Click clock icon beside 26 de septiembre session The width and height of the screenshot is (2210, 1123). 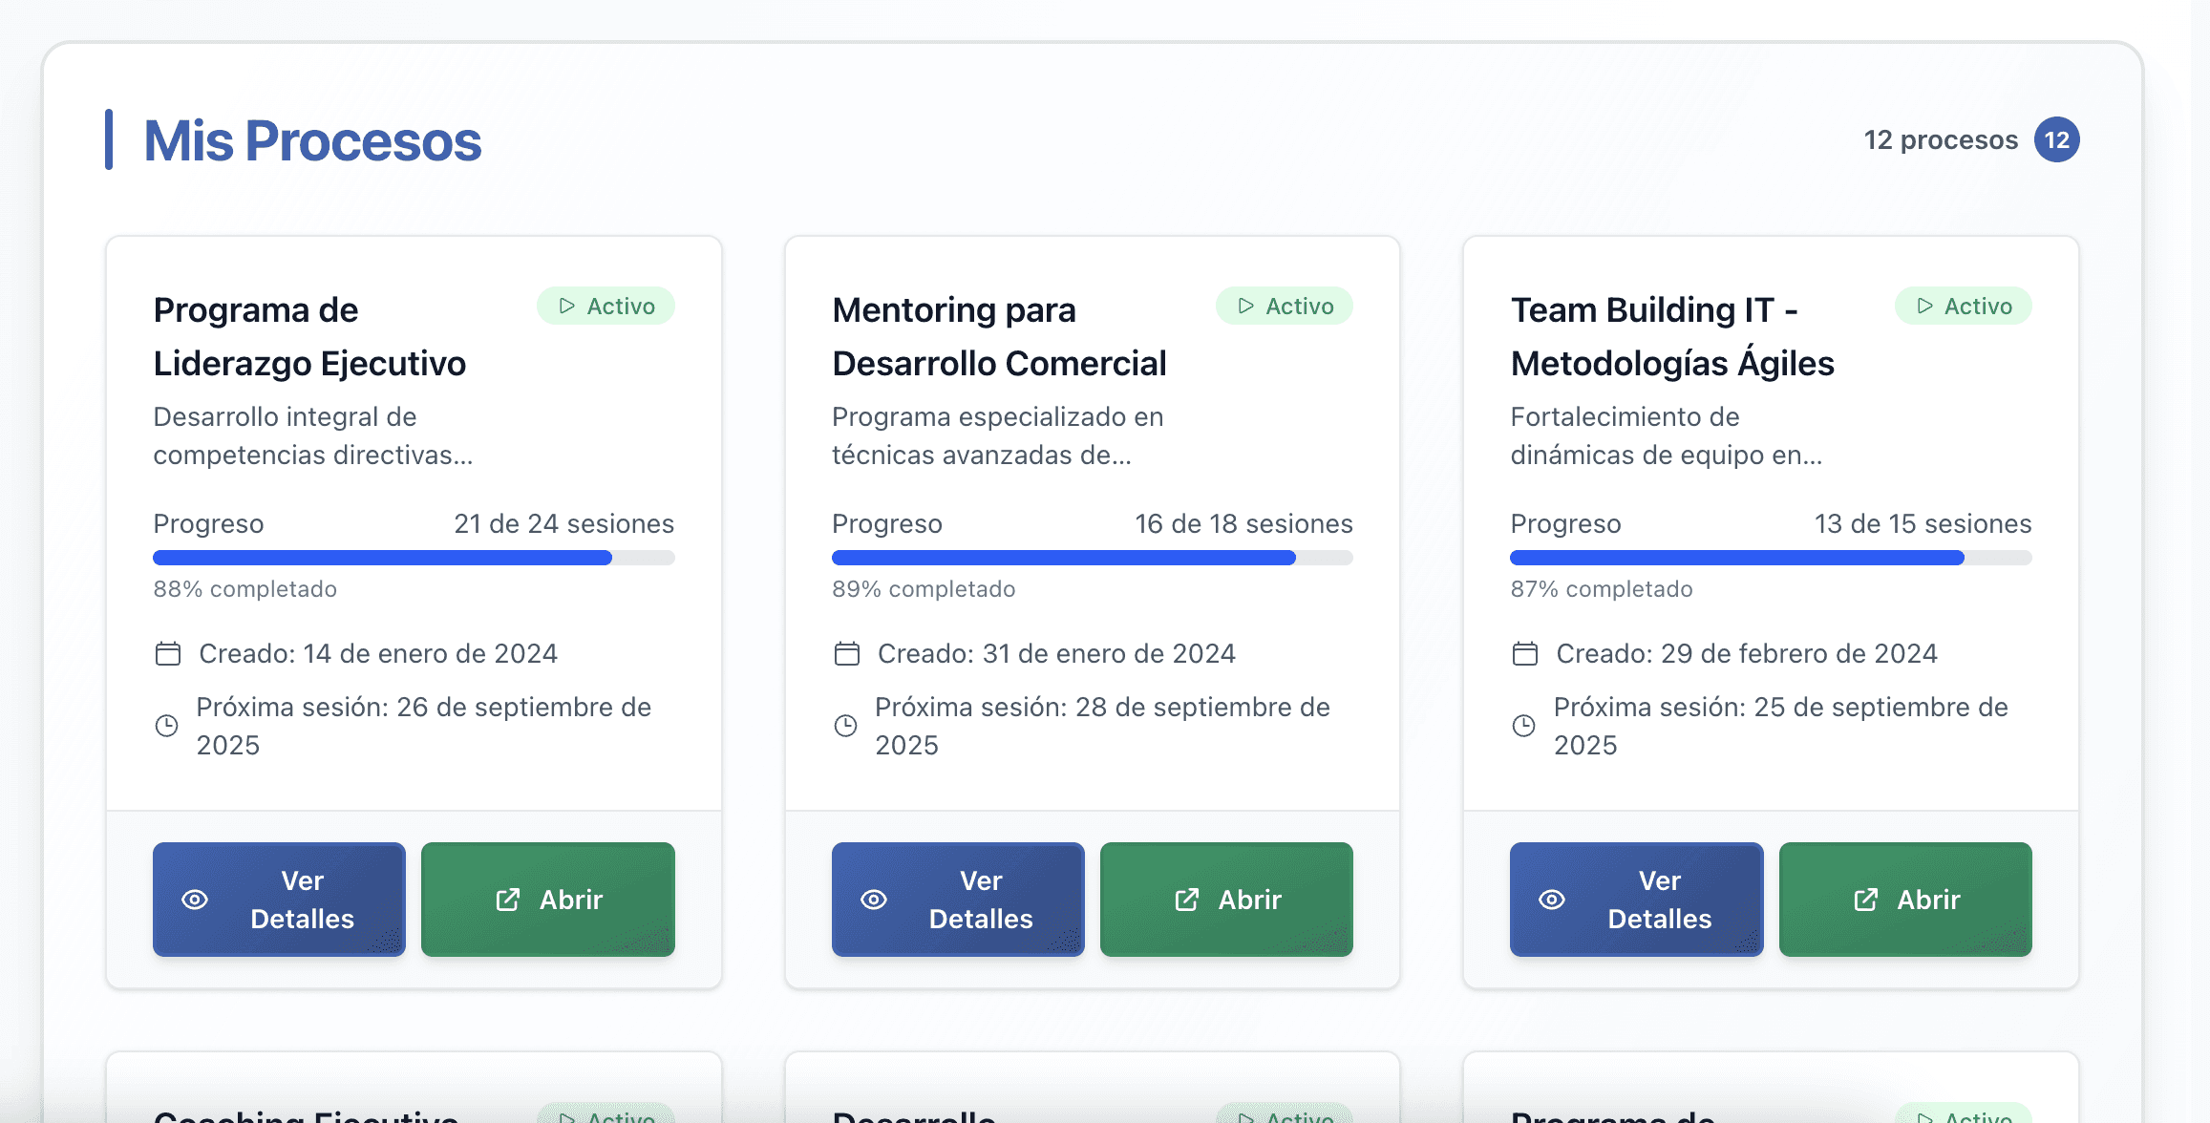click(x=167, y=726)
